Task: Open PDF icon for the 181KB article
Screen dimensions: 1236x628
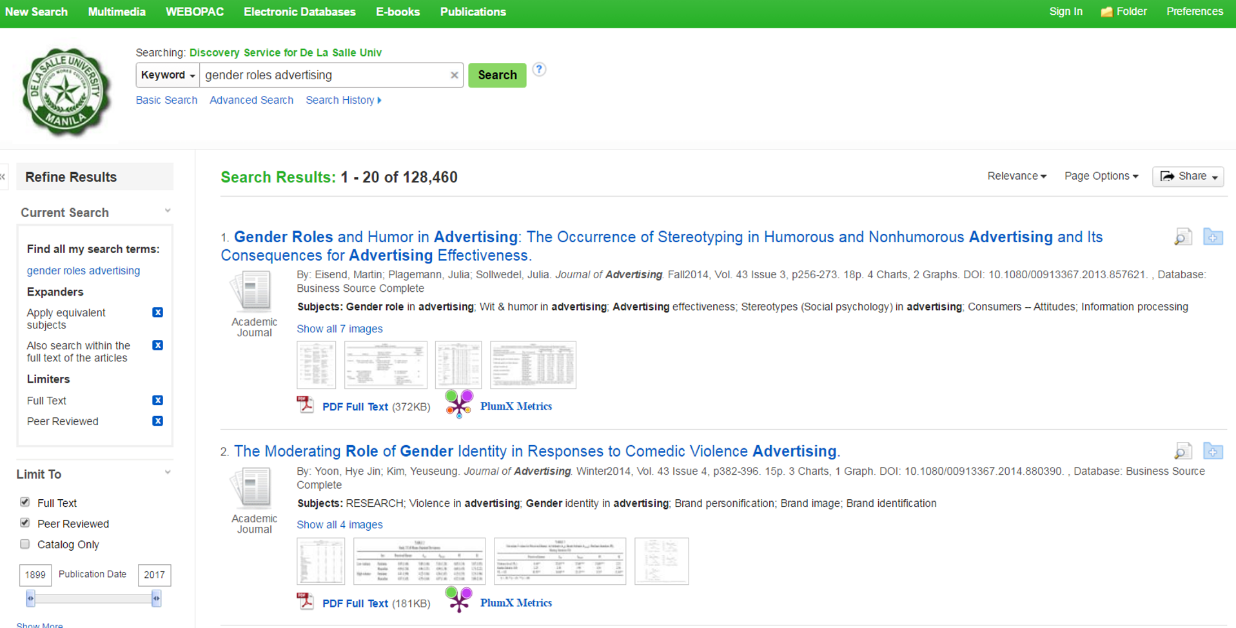Action: [306, 601]
